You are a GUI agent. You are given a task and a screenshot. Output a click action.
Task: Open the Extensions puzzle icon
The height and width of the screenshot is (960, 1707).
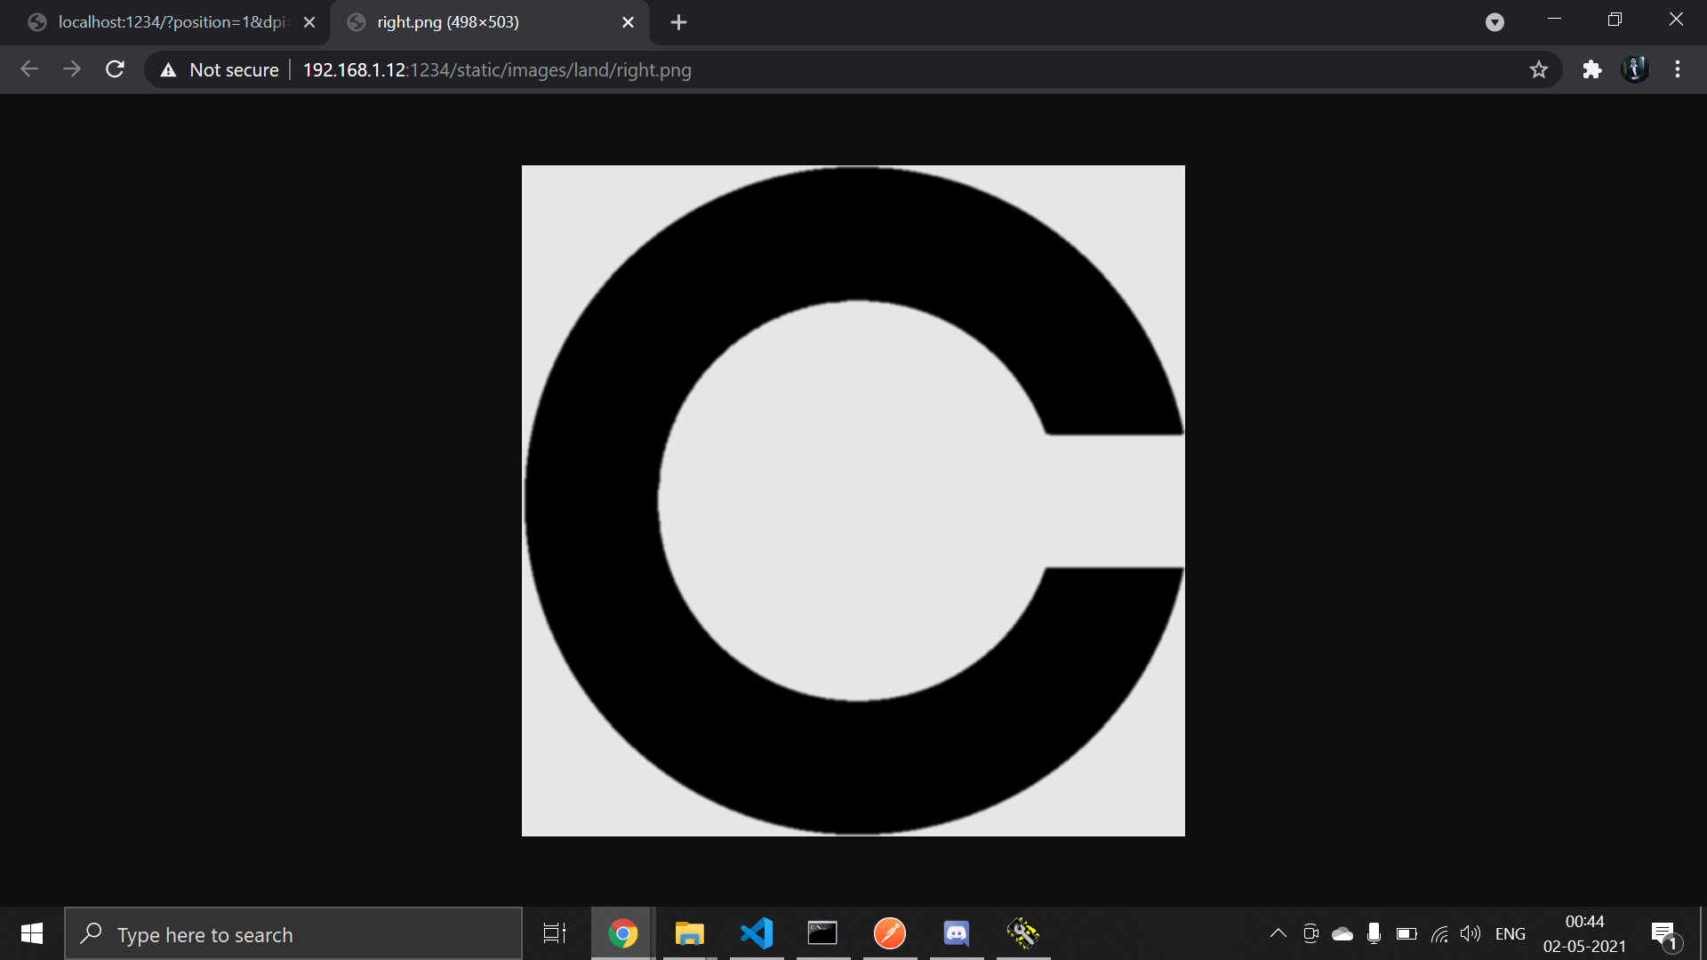1591,69
